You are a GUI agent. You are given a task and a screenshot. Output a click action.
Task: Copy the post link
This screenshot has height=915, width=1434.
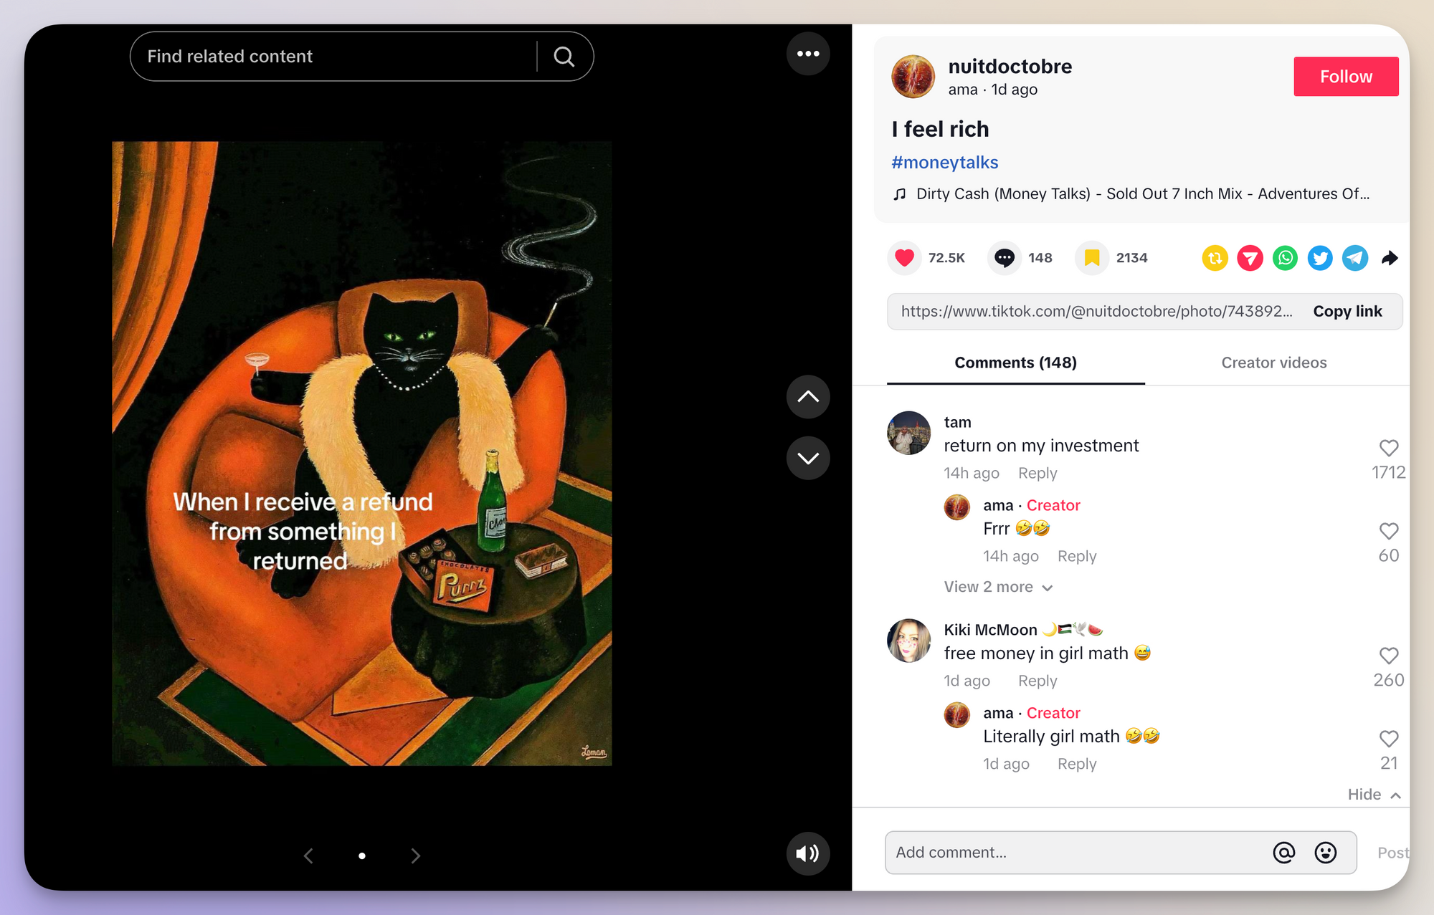point(1347,312)
